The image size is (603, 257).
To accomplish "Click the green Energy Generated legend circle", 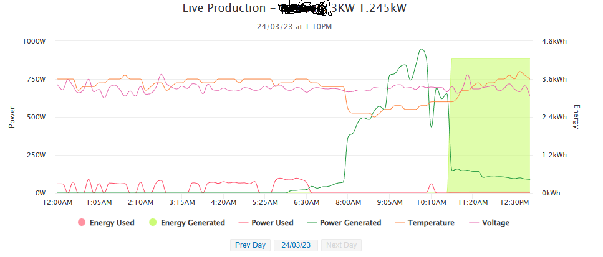I will tap(153, 223).
